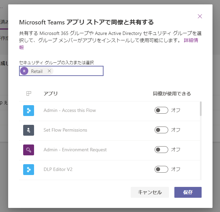Click the DLP Editor V2 app icon

click(x=29, y=170)
